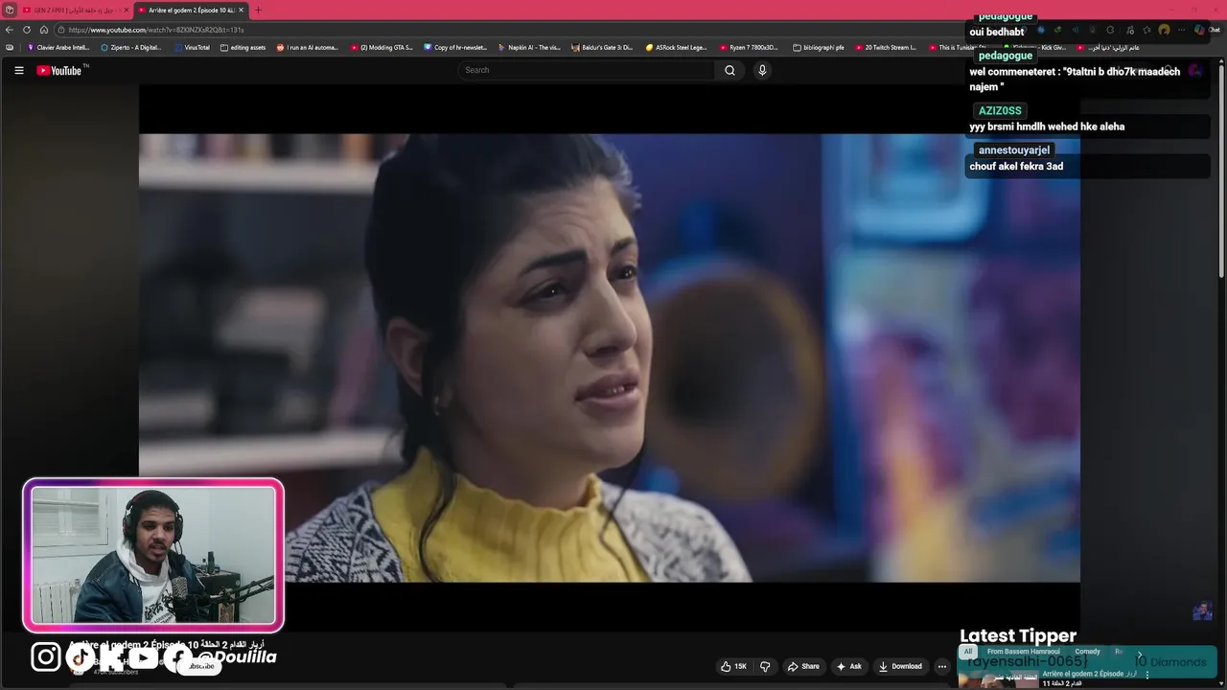Open suggested video Arrière el godem 2 thumbnail
This screenshot has height=690, width=1227.
(x=997, y=679)
